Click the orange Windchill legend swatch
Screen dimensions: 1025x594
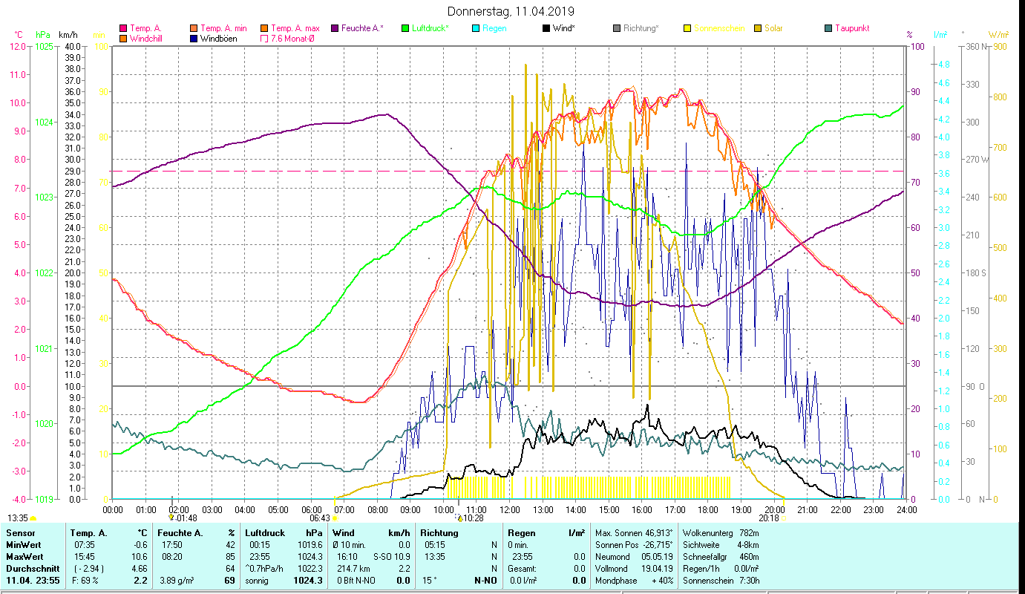(124, 39)
